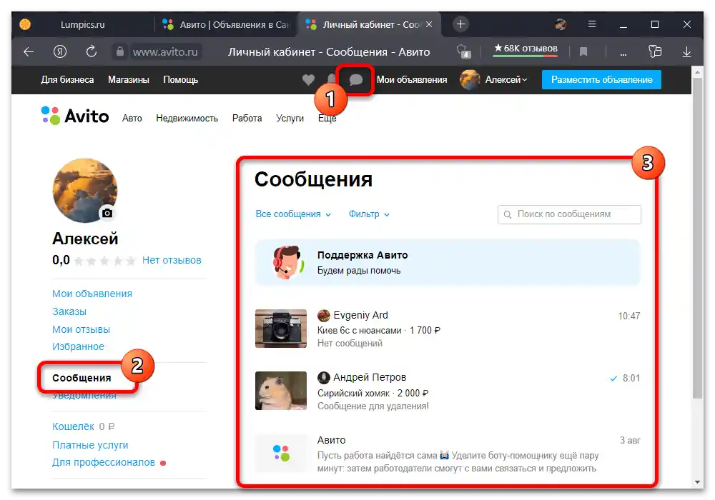Viewport: 715px width, 500px height.
Task: Expand the Все сообщения dropdown
Action: coord(293,214)
